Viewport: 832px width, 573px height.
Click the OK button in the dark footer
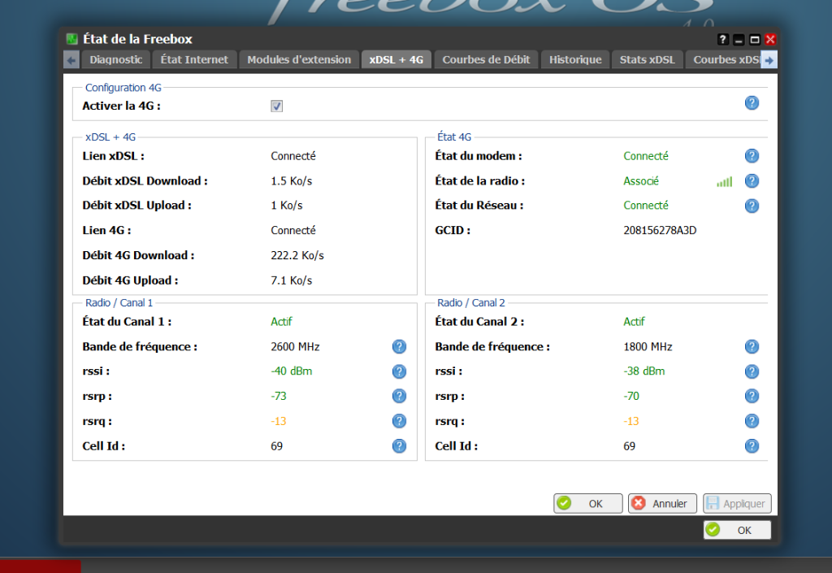[737, 530]
